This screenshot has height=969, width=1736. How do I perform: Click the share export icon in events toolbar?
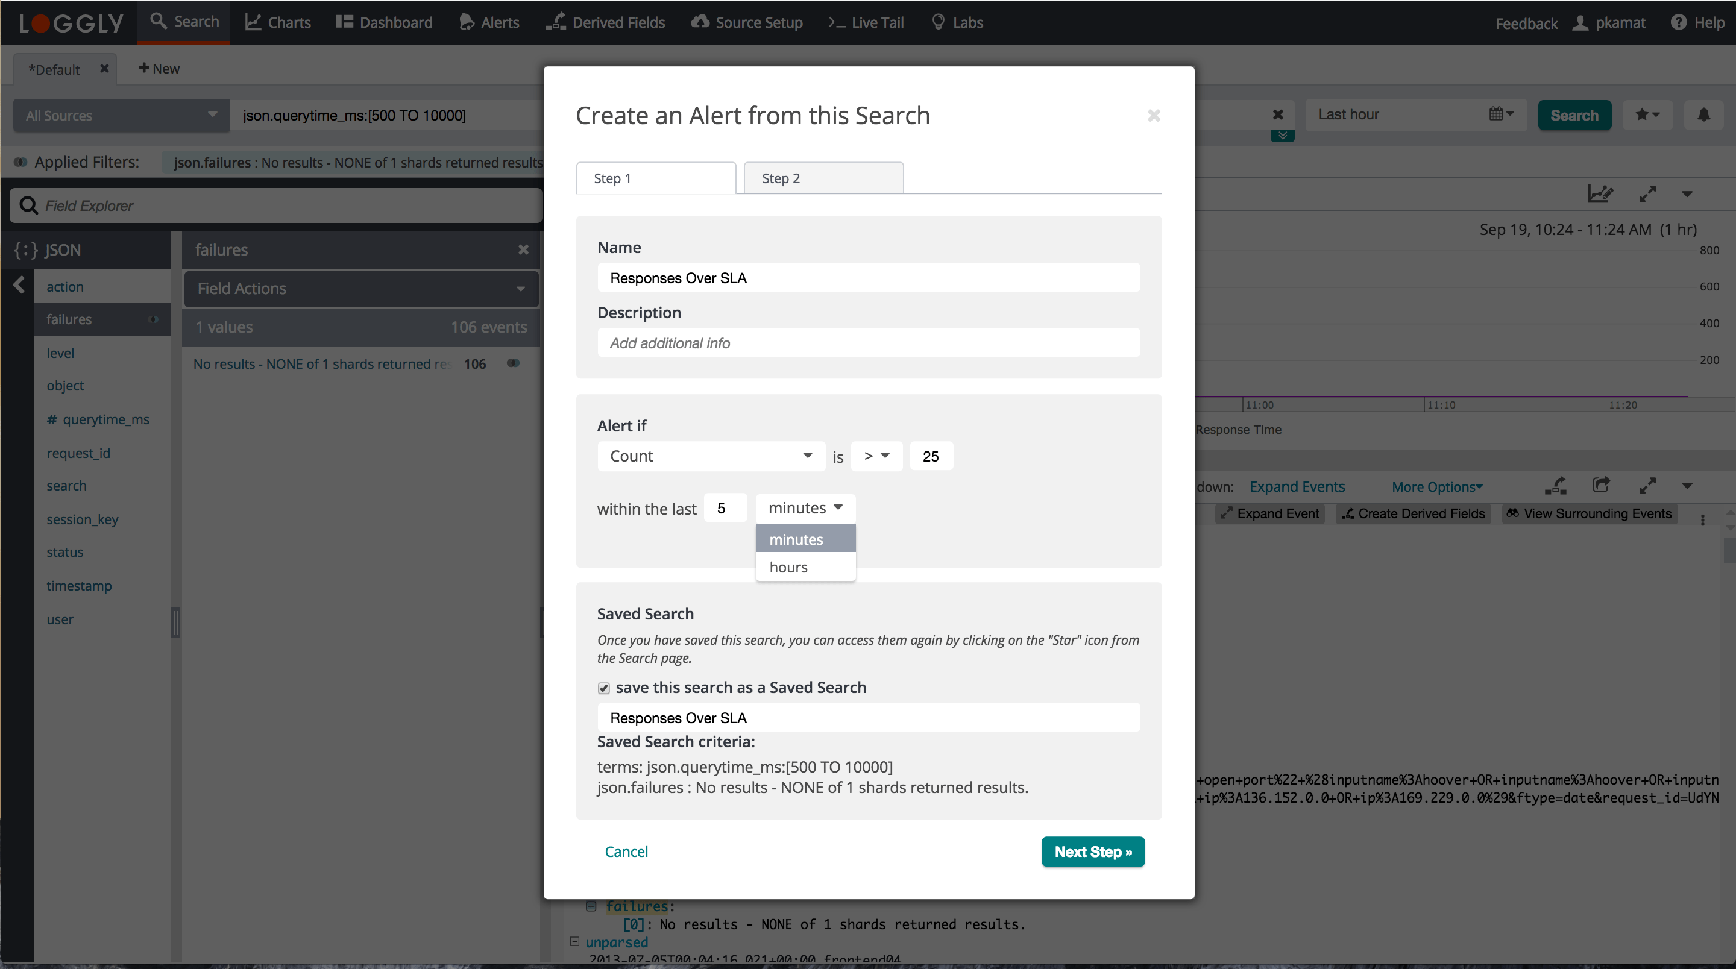click(1601, 485)
